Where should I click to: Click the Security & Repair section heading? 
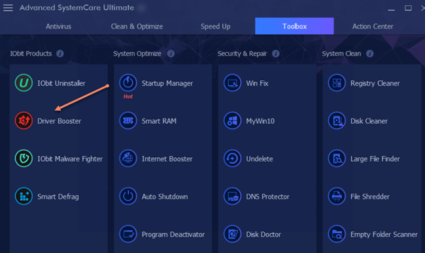click(242, 53)
